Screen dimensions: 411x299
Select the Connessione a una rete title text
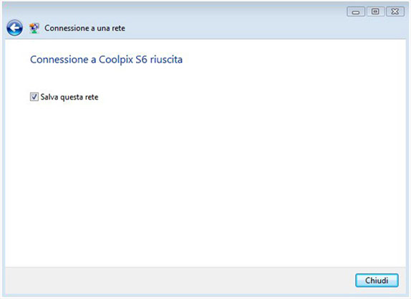[84, 28]
